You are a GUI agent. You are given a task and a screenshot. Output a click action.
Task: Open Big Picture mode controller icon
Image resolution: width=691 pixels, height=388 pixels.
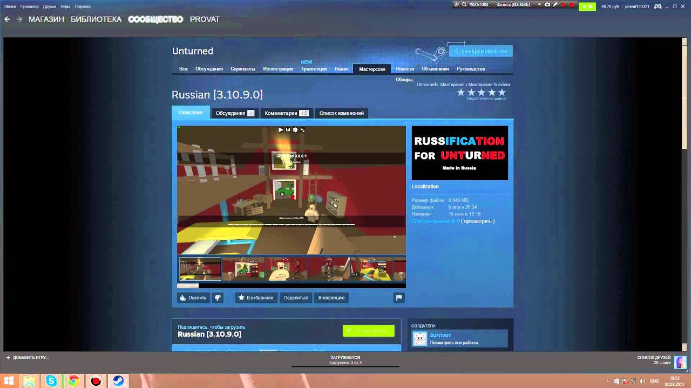pos(658,6)
